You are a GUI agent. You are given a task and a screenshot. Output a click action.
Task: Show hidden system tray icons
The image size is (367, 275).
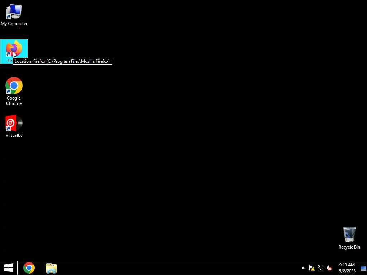[x=303, y=268]
